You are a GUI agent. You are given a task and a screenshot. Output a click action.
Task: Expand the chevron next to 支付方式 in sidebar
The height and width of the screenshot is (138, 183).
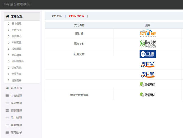point(9,30)
